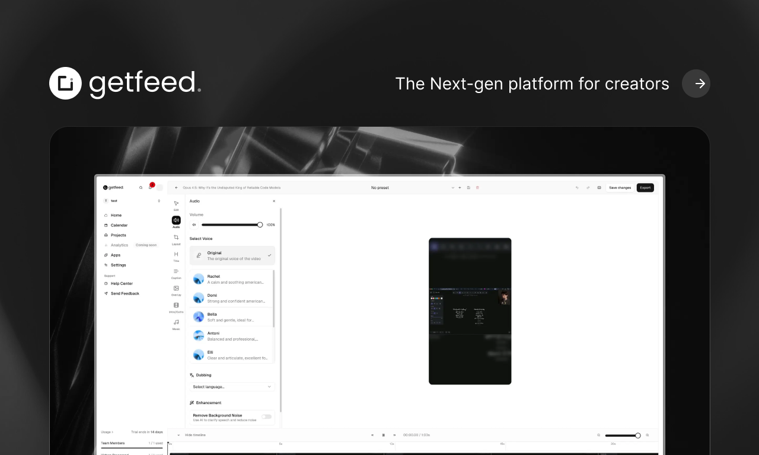The height and width of the screenshot is (455, 759).
Task: Open Projects in the sidebar
Action: pyautogui.click(x=118, y=235)
